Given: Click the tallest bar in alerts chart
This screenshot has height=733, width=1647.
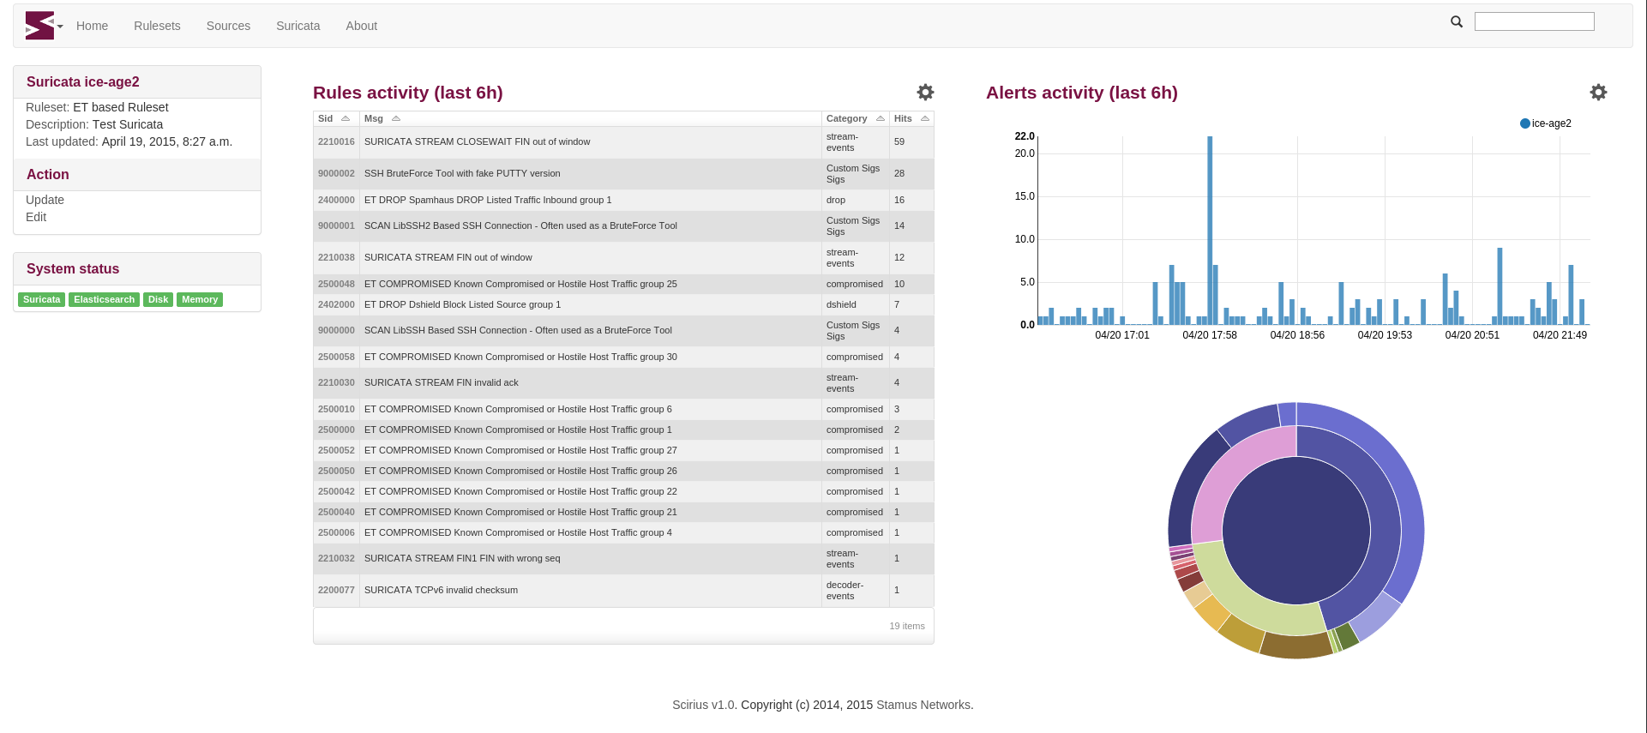Looking at the screenshot, I should (1210, 230).
